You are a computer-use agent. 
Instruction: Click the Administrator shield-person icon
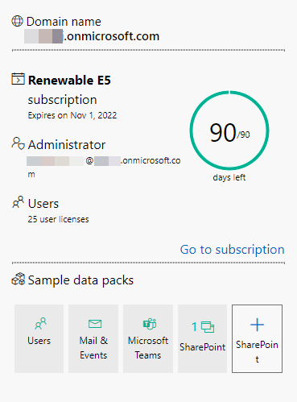[18, 143]
